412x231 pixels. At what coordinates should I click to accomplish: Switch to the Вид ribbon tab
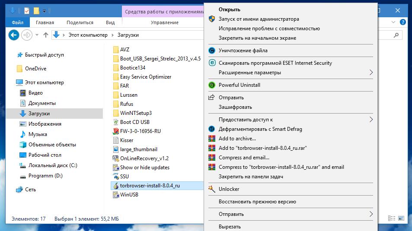tap(110, 22)
